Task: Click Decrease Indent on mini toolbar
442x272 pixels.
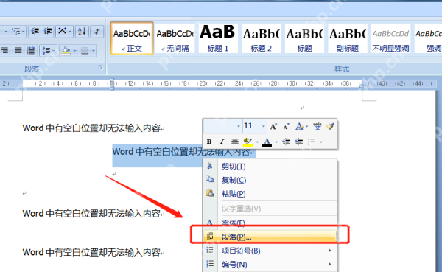Action: (x=286, y=142)
